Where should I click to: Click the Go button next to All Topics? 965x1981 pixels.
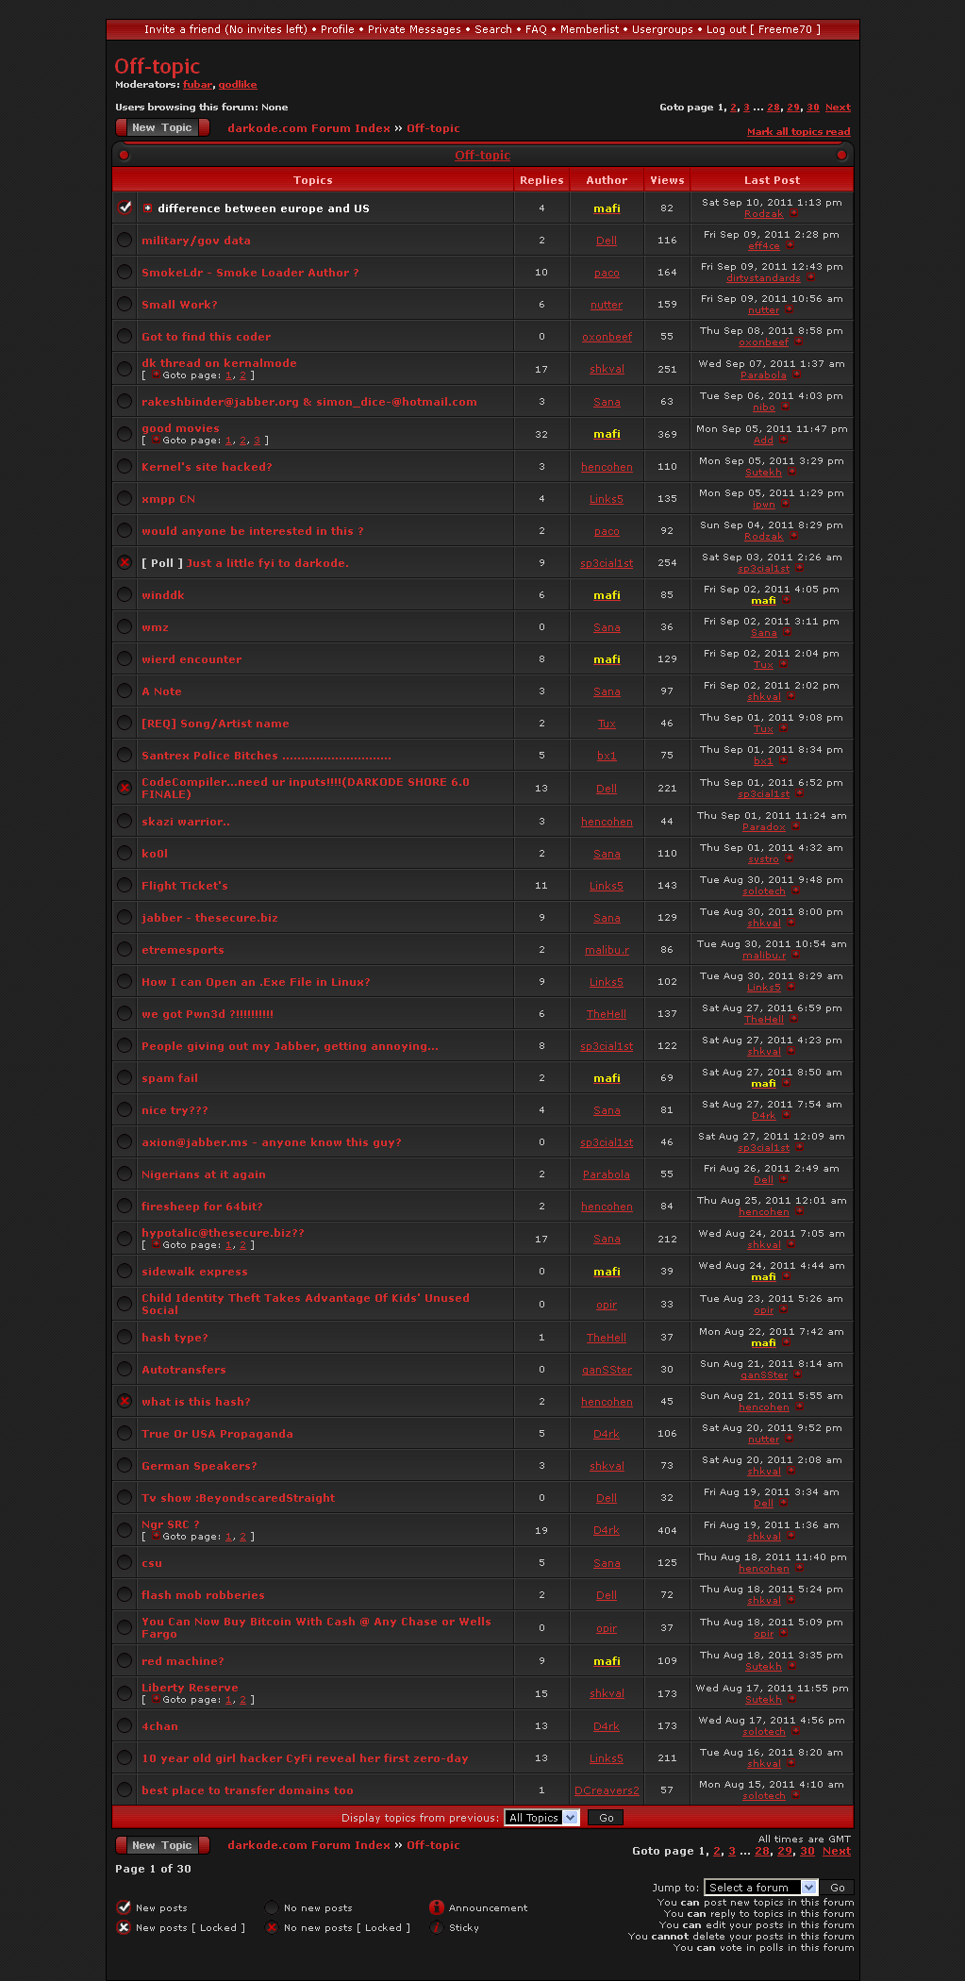click(606, 1818)
